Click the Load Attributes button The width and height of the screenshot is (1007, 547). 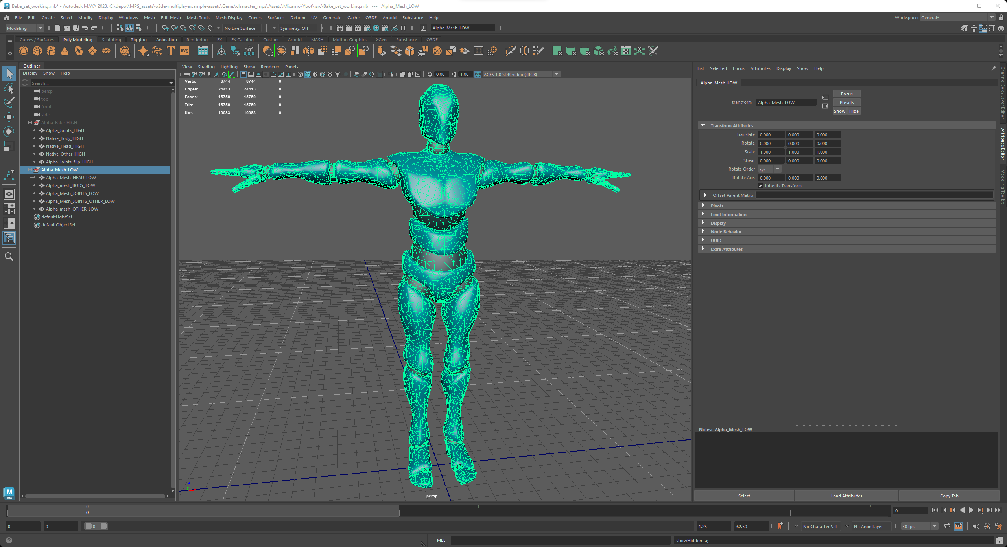[x=847, y=496]
